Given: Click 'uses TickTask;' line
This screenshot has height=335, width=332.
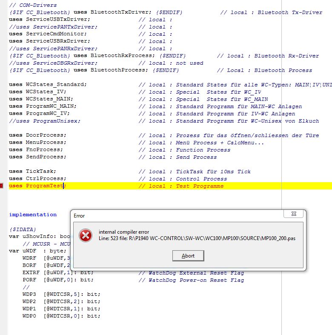Looking at the screenshot, I should tap(32, 172).
